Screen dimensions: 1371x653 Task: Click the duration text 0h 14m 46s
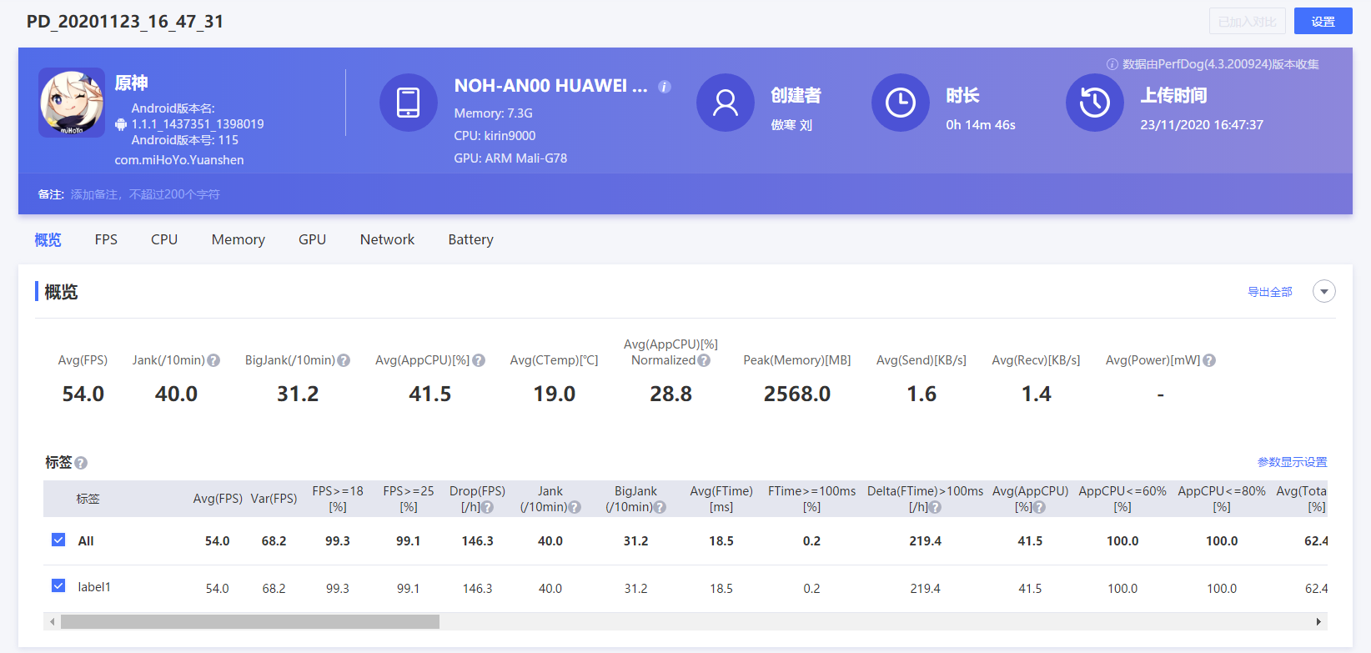tap(981, 125)
